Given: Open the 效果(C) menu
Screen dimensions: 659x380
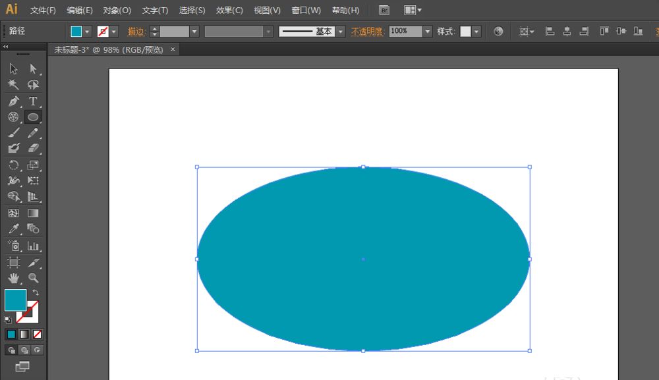Looking at the screenshot, I should coord(229,11).
